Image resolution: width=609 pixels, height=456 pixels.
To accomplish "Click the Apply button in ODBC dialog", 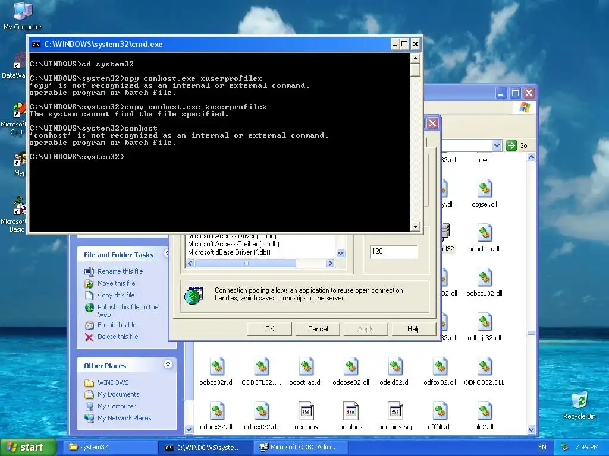I will click(x=366, y=329).
